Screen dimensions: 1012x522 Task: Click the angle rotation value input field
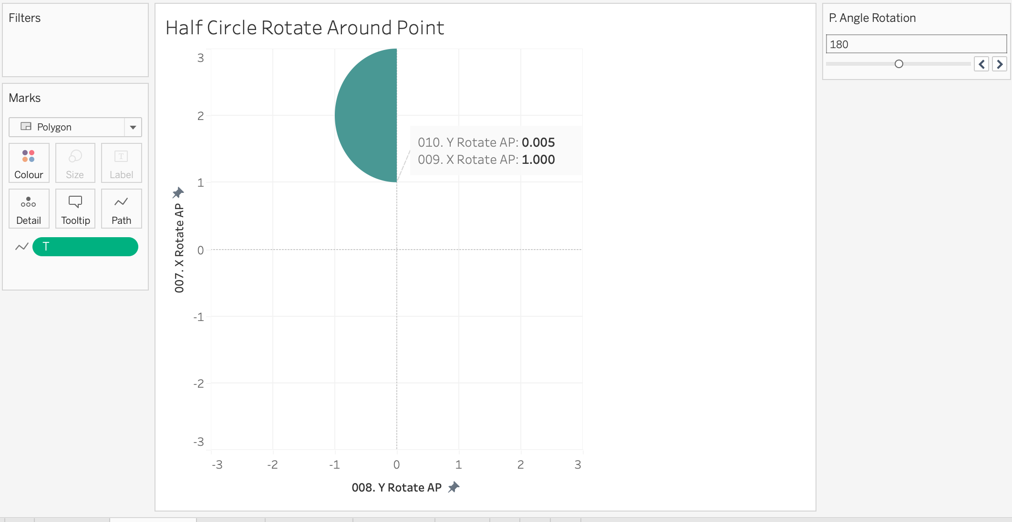(916, 44)
